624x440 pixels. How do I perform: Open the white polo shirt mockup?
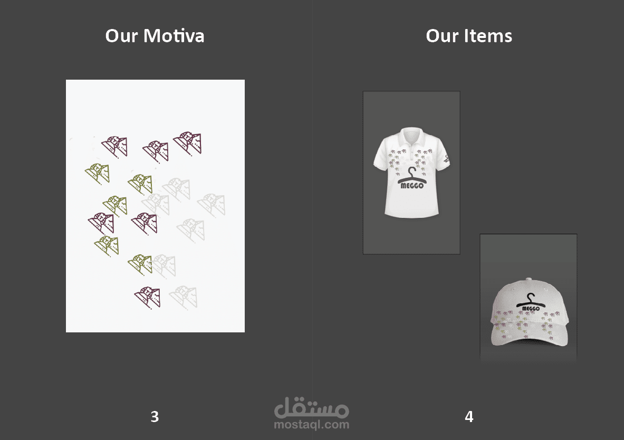[411, 173]
